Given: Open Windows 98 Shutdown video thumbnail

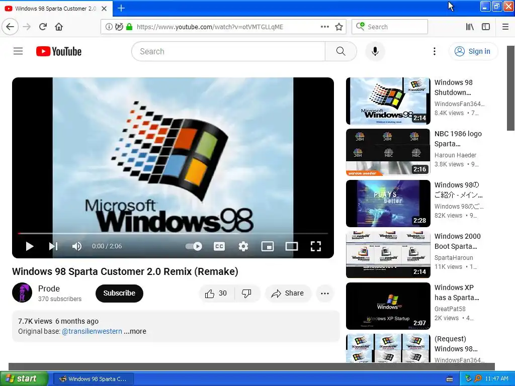Looking at the screenshot, I should coord(388,101).
